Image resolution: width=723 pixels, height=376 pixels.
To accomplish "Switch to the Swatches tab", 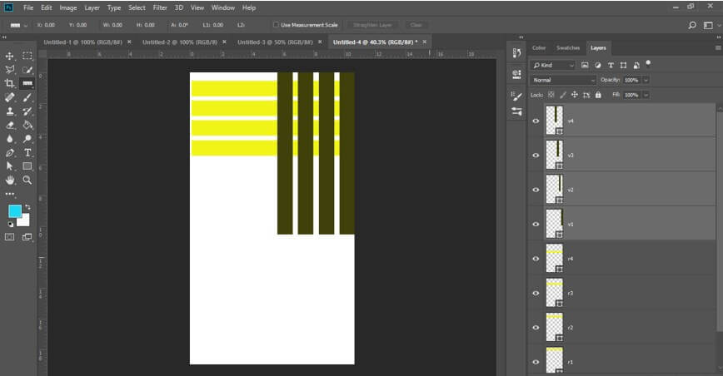I will [x=568, y=48].
